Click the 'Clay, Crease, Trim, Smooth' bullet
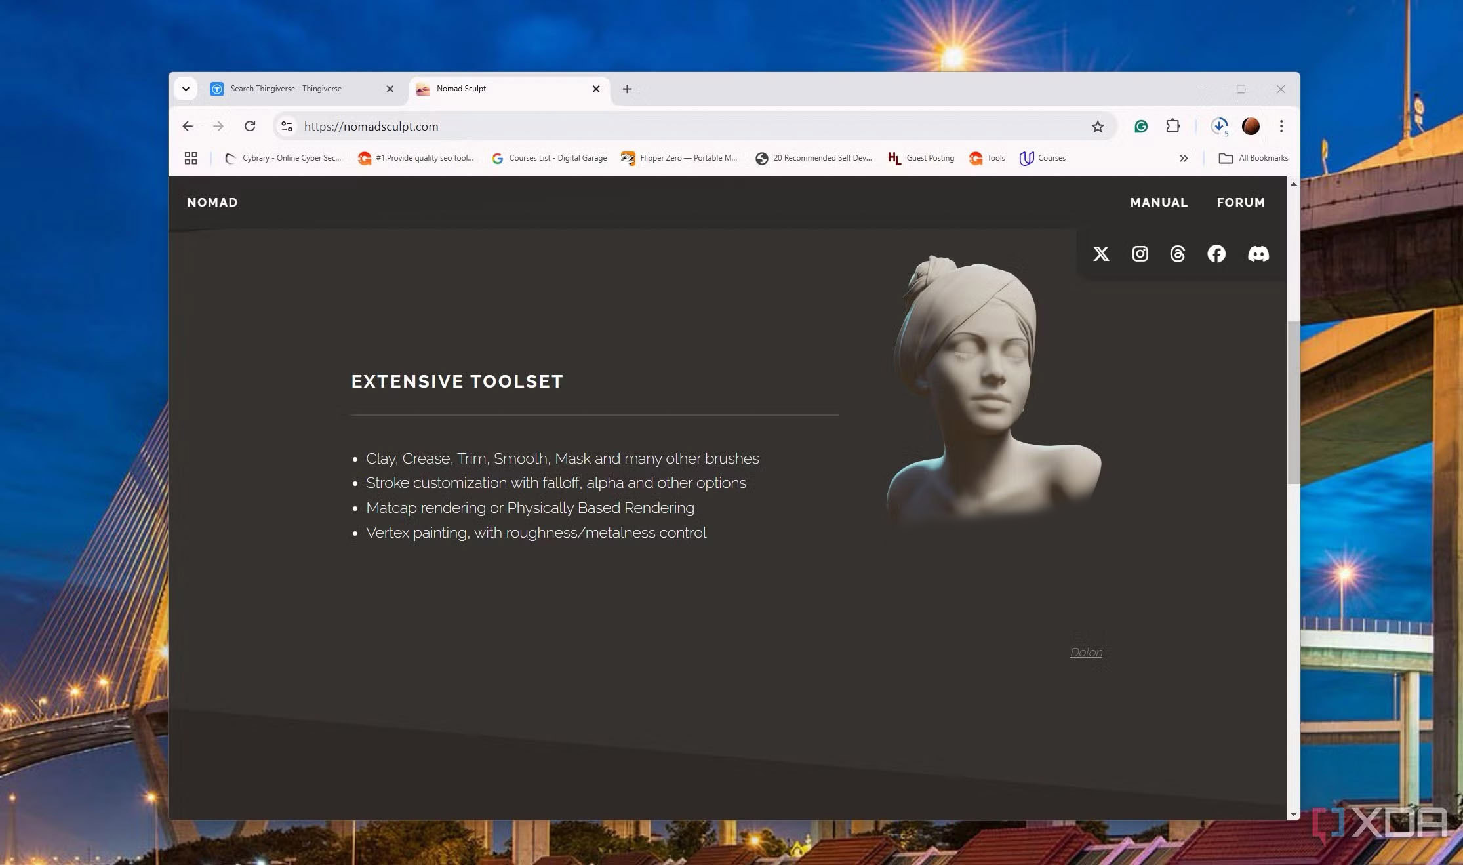Viewport: 1463px width, 865px height. click(562, 458)
